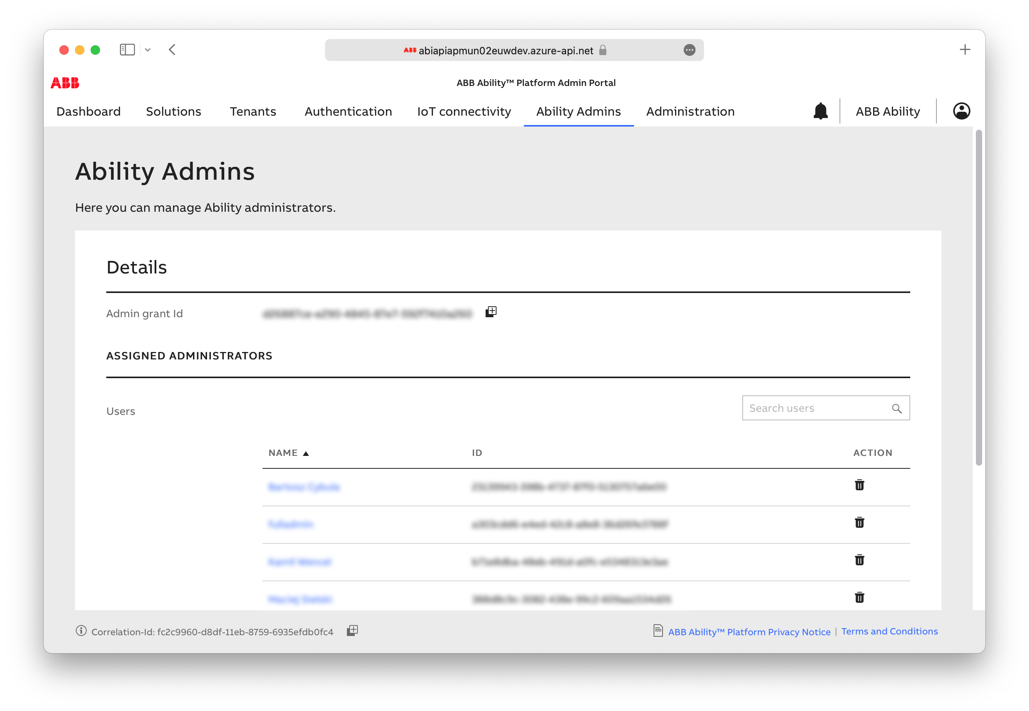
Task: Delete the second administrator row
Action: click(859, 523)
